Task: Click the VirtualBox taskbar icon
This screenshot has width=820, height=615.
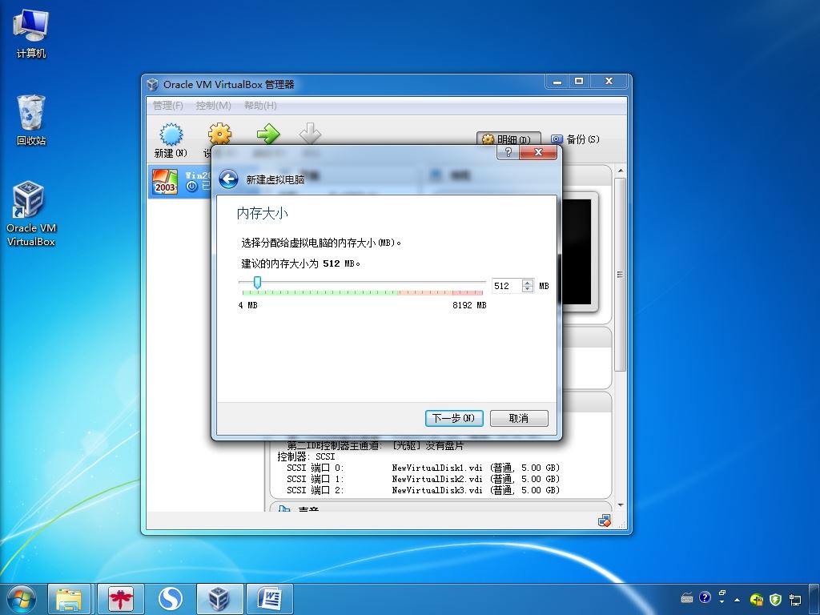Action: tap(219, 599)
